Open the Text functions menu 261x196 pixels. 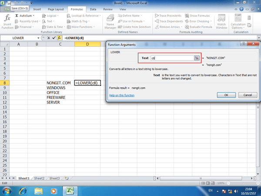pos(48,21)
